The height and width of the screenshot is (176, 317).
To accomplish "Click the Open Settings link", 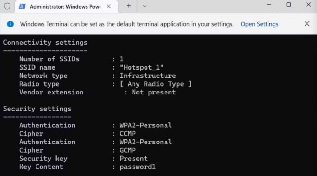I will point(259,24).
